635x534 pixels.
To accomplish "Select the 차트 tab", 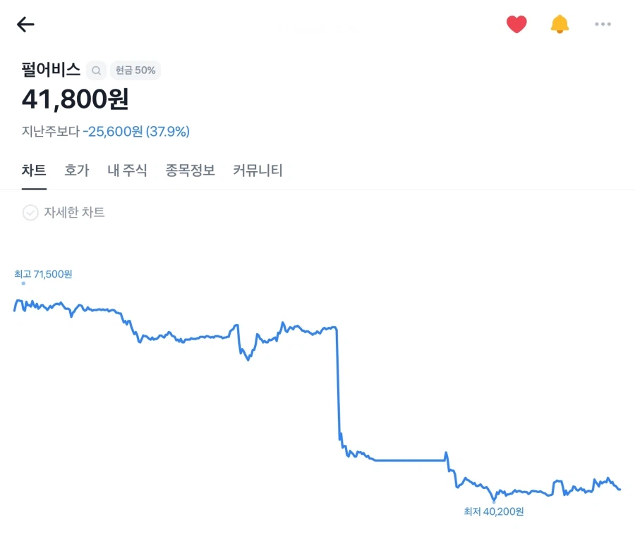I will (x=34, y=170).
